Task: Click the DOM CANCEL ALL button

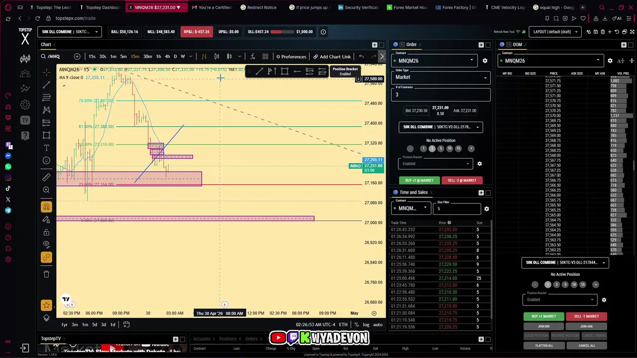Action: (586, 346)
